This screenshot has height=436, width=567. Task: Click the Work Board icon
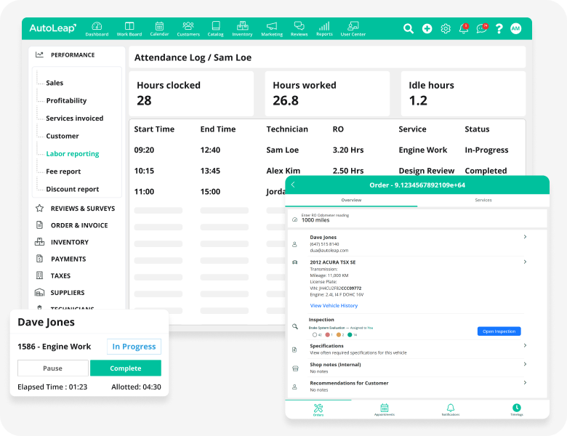pos(129,28)
